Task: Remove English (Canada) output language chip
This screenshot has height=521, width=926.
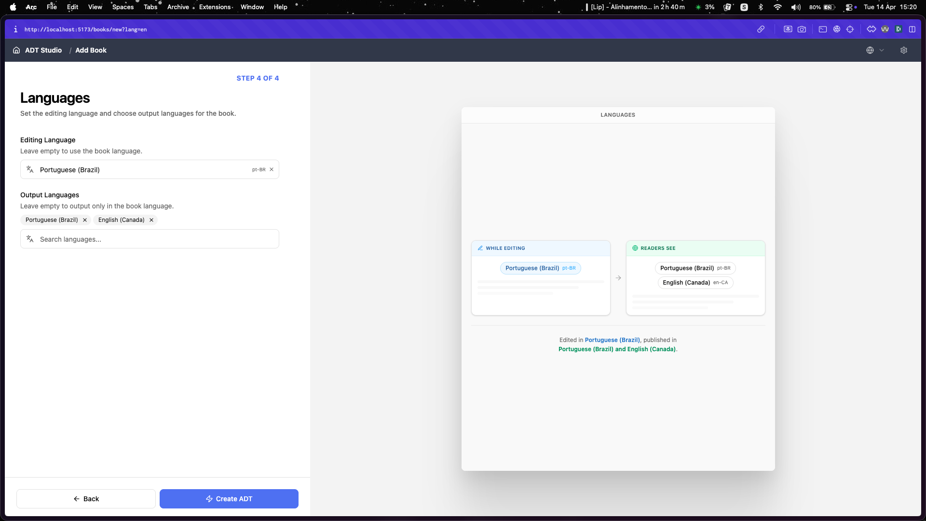Action: coord(151,220)
